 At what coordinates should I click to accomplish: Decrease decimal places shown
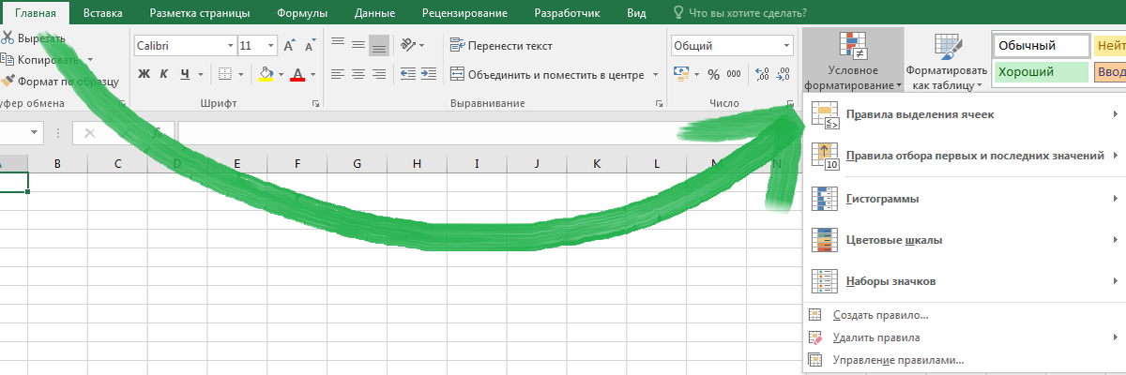coord(782,75)
